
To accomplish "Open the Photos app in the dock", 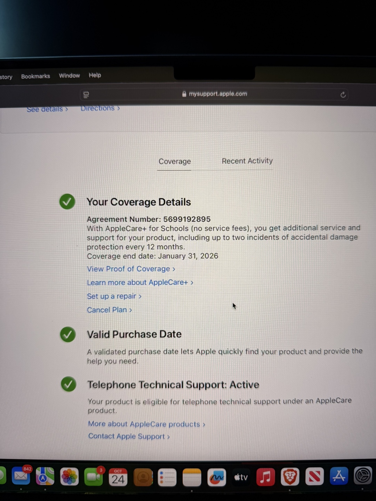I will click(70, 477).
